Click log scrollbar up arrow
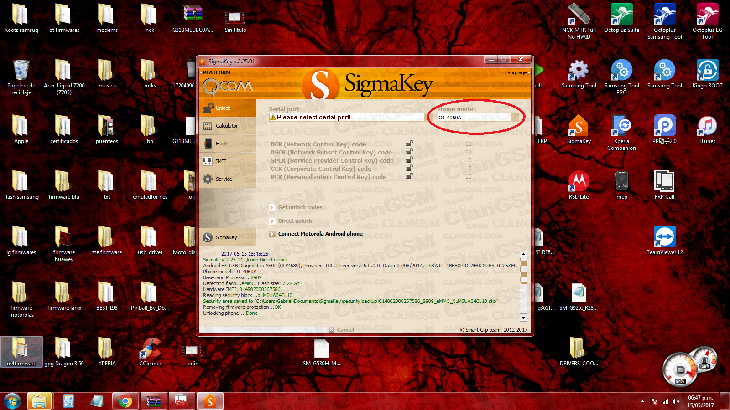Image resolution: width=730 pixels, height=410 pixels. click(x=523, y=254)
